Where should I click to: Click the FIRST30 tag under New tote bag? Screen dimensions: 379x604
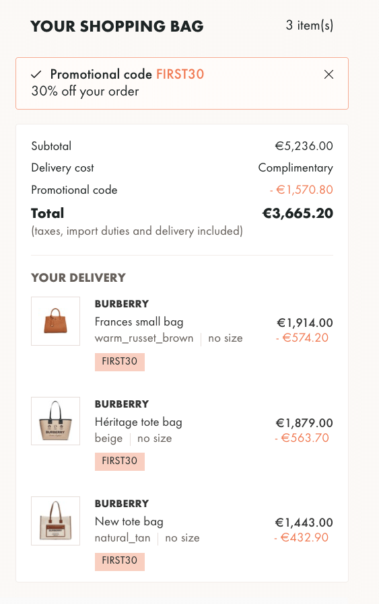tap(120, 561)
